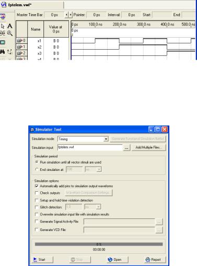Browse for VCD File path
This screenshot has height=266, width=197.
click(x=159, y=230)
